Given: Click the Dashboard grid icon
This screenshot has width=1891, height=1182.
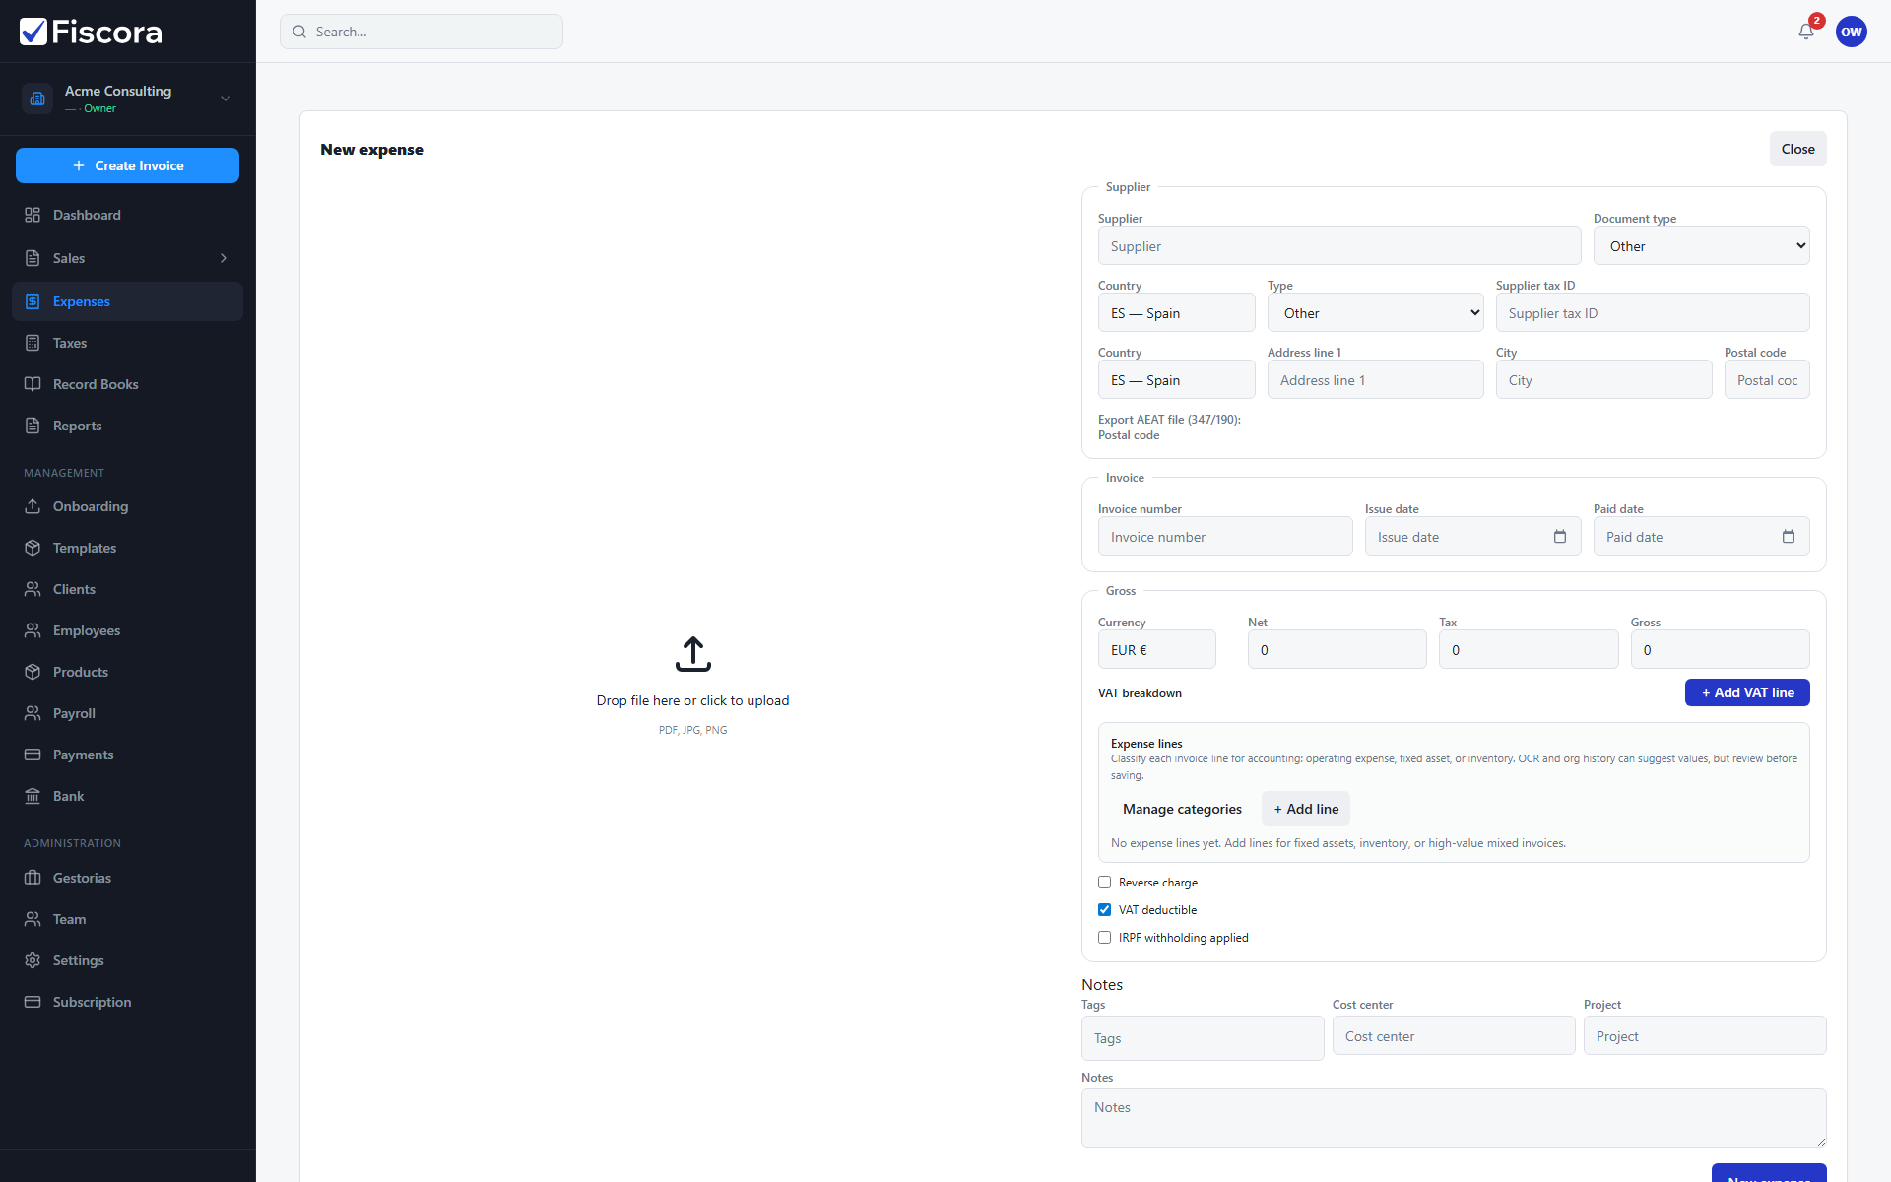Looking at the screenshot, I should pyautogui.click(x=33, y=215).
